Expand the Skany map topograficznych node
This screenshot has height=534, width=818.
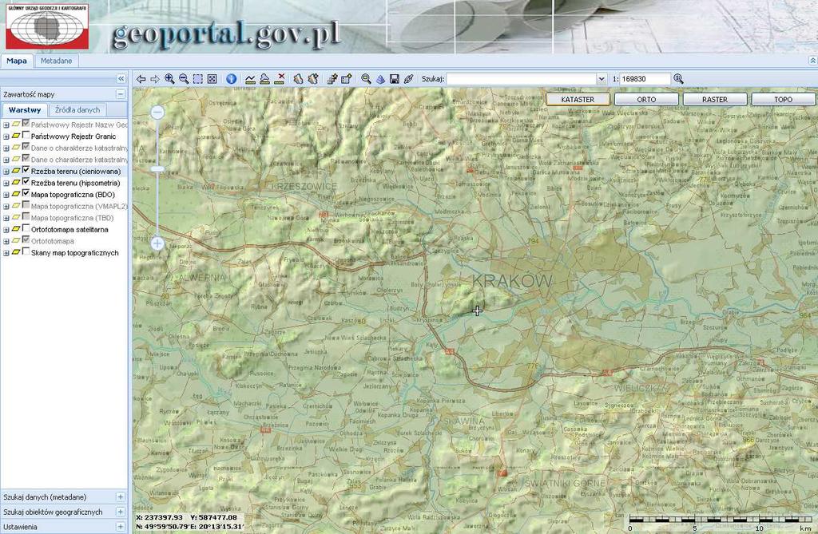6,254
